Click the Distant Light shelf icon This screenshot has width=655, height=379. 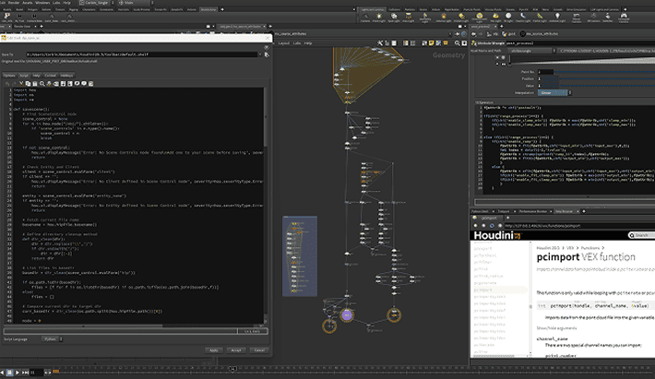(462, 18)
